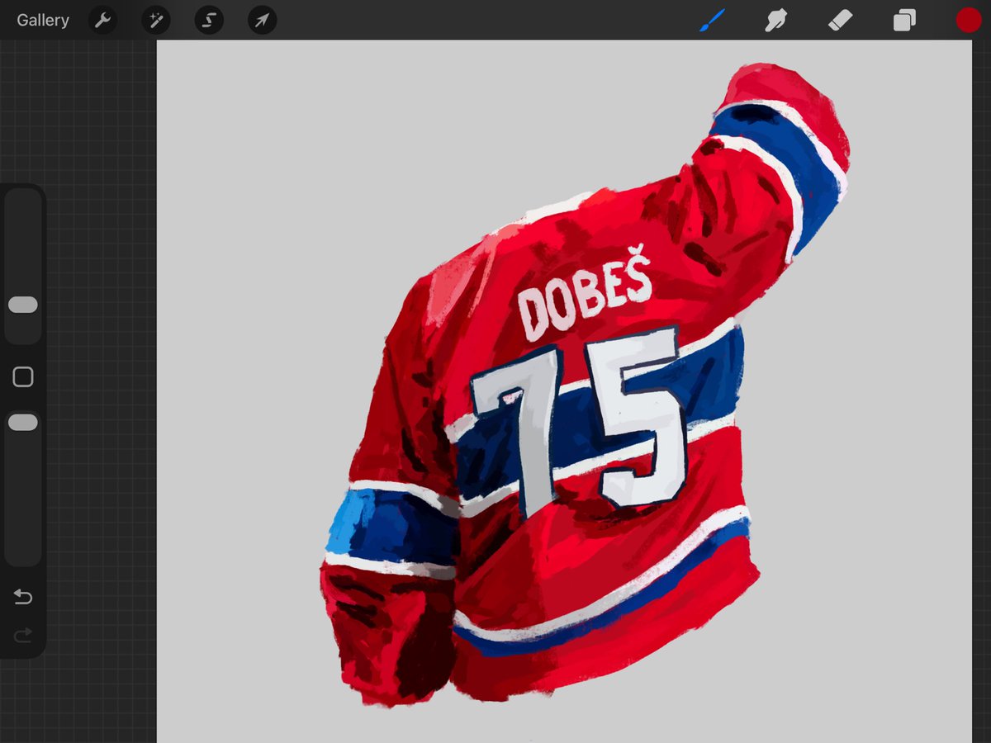991x743 pixels.
Task: Redo the last undone stroke
Action: pyautogui.click(x=23, y=634)
